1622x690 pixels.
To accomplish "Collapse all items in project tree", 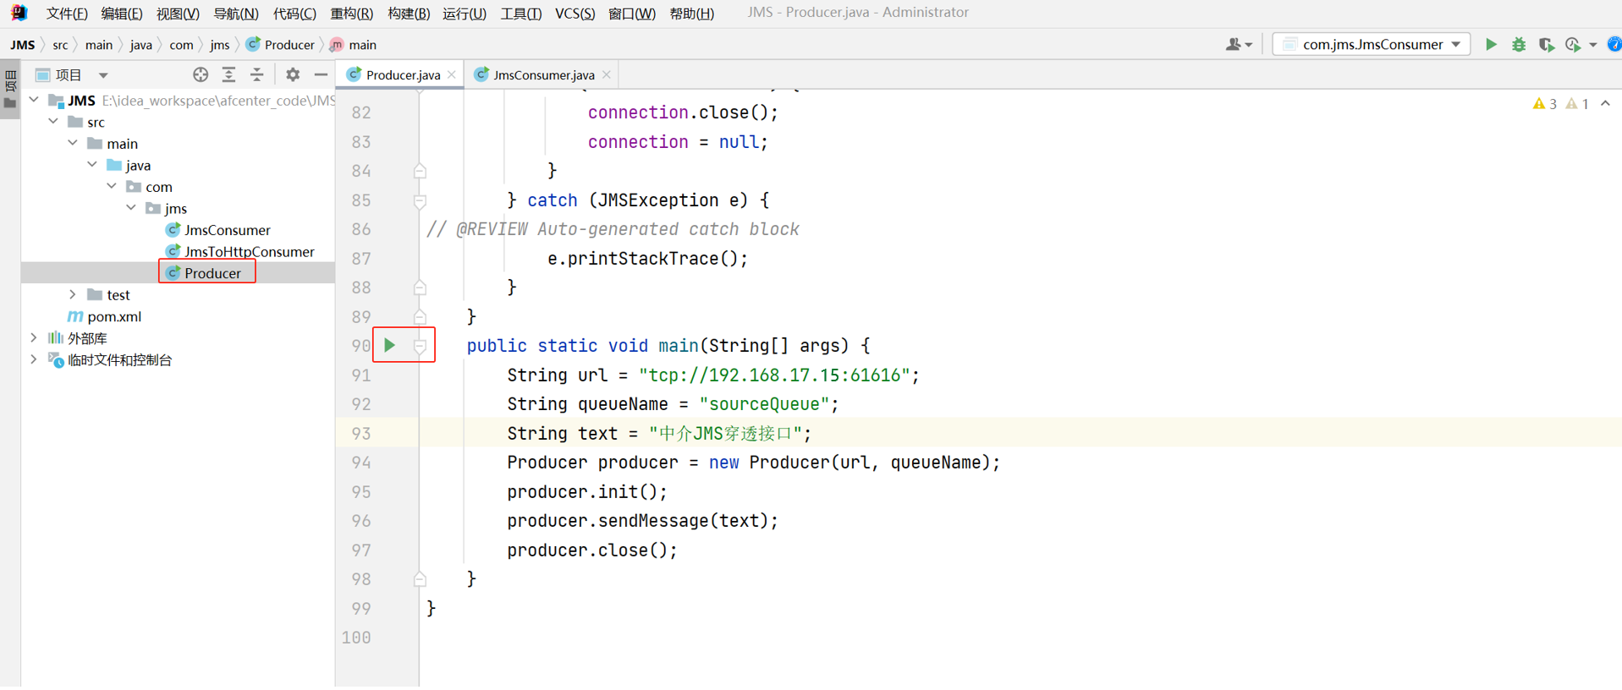I will coord(257,75).
